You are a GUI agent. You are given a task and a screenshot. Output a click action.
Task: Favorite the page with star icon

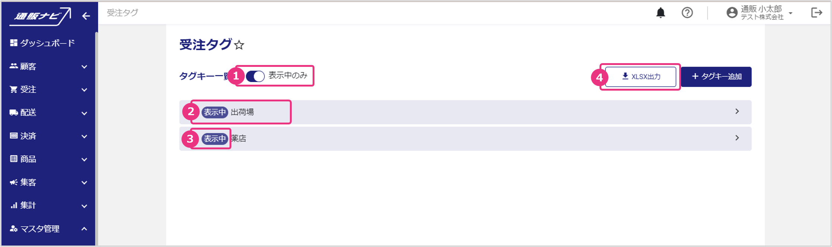(239, 45)
